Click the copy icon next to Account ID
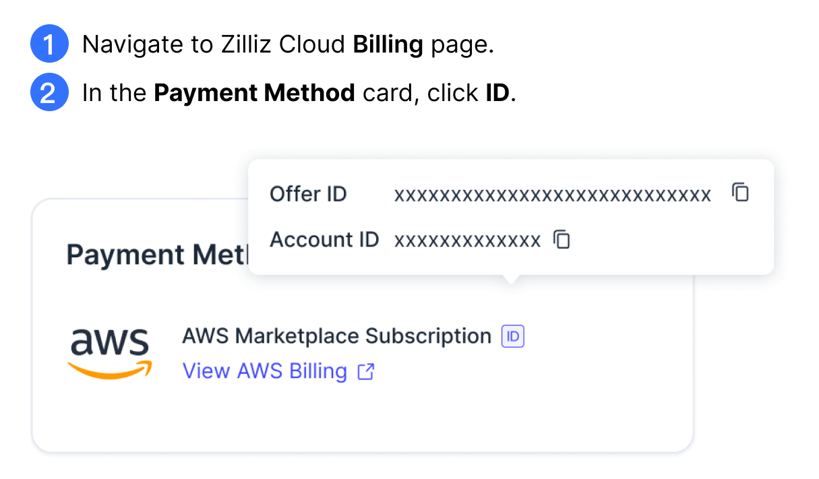The height and width of the screenshot is (479, 819). coord(562,240)
